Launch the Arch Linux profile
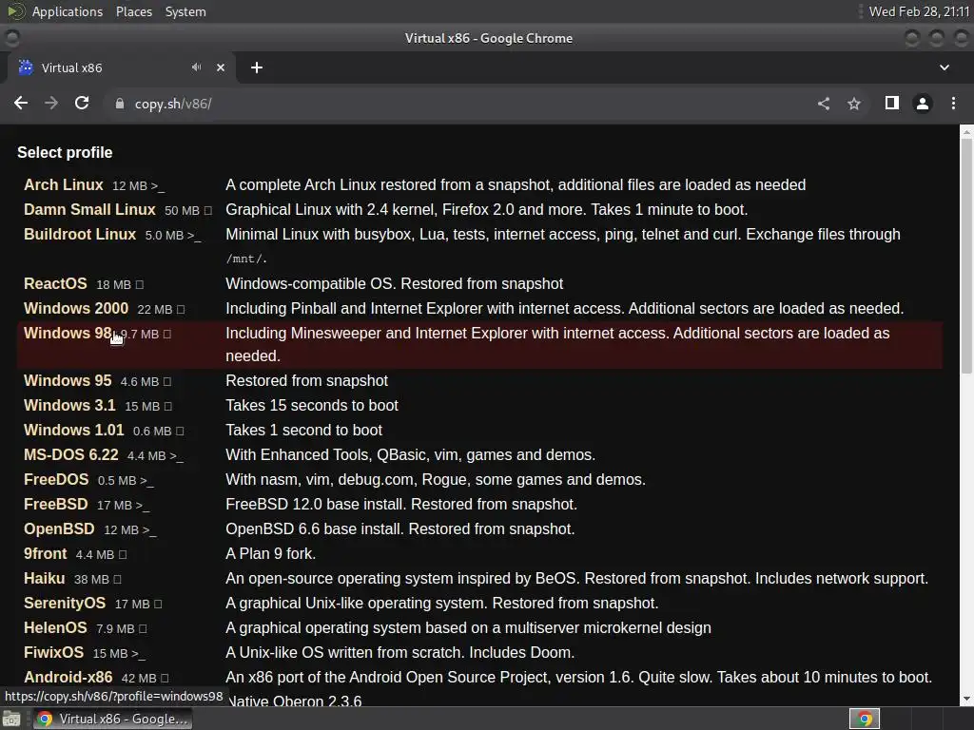The image size is (974, 730). (64, 185)
